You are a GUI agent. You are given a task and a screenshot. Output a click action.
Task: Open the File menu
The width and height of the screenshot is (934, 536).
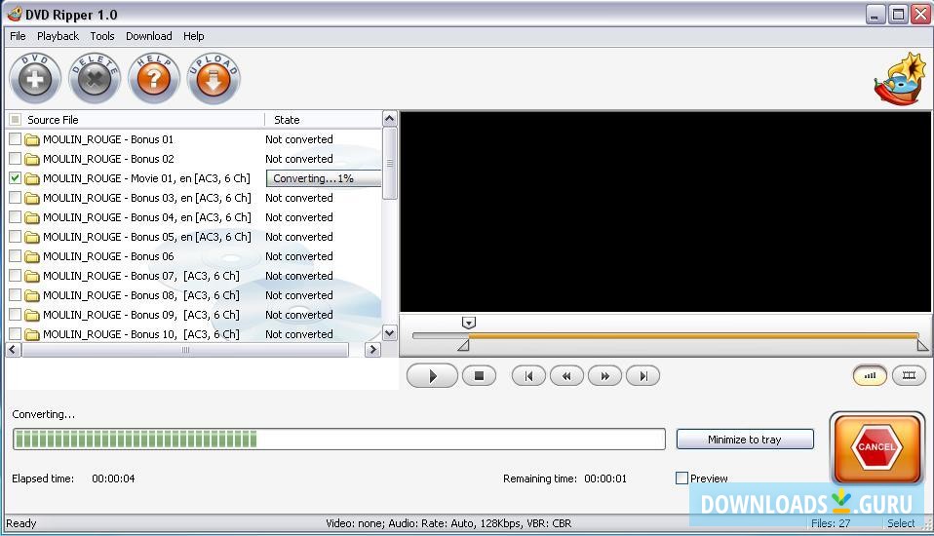tap(18, 36)
